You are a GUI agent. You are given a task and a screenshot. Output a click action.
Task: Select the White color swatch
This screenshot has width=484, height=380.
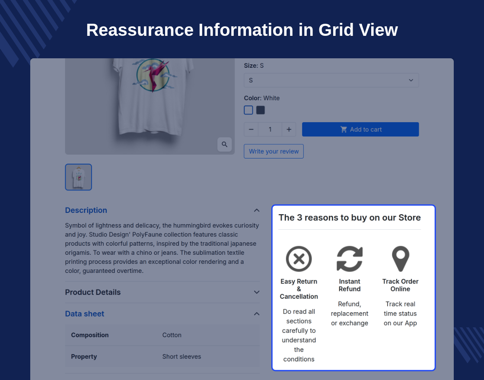click(248, 110)
